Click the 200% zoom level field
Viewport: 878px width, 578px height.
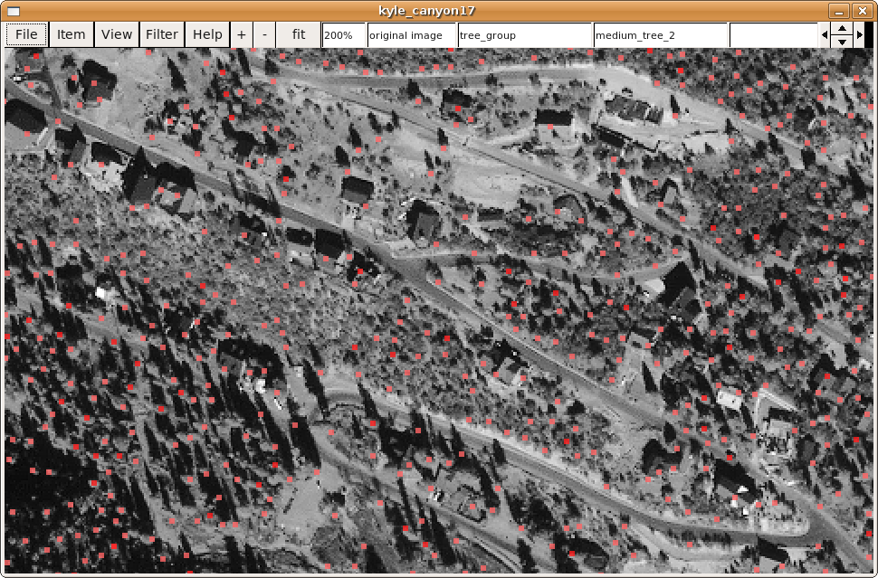pyautogui.click(x=344, y=35)
